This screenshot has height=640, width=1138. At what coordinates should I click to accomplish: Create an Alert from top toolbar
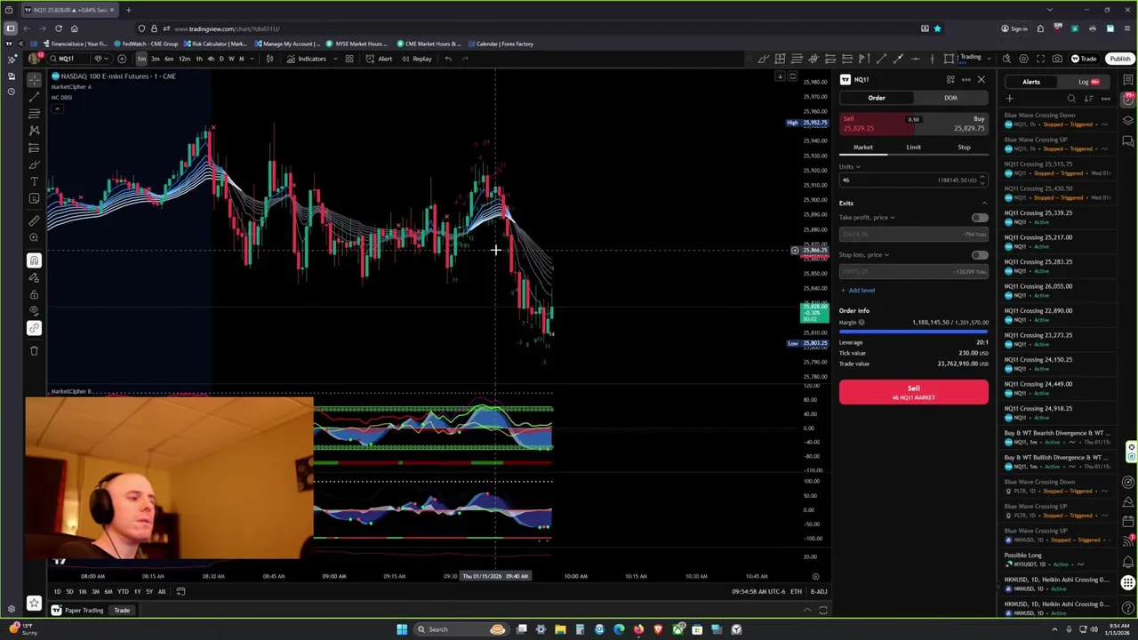[x=380, y=59]
